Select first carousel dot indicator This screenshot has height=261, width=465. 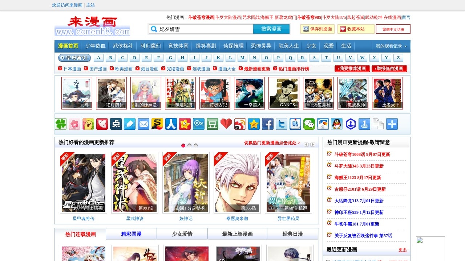[x=183, y=145]
